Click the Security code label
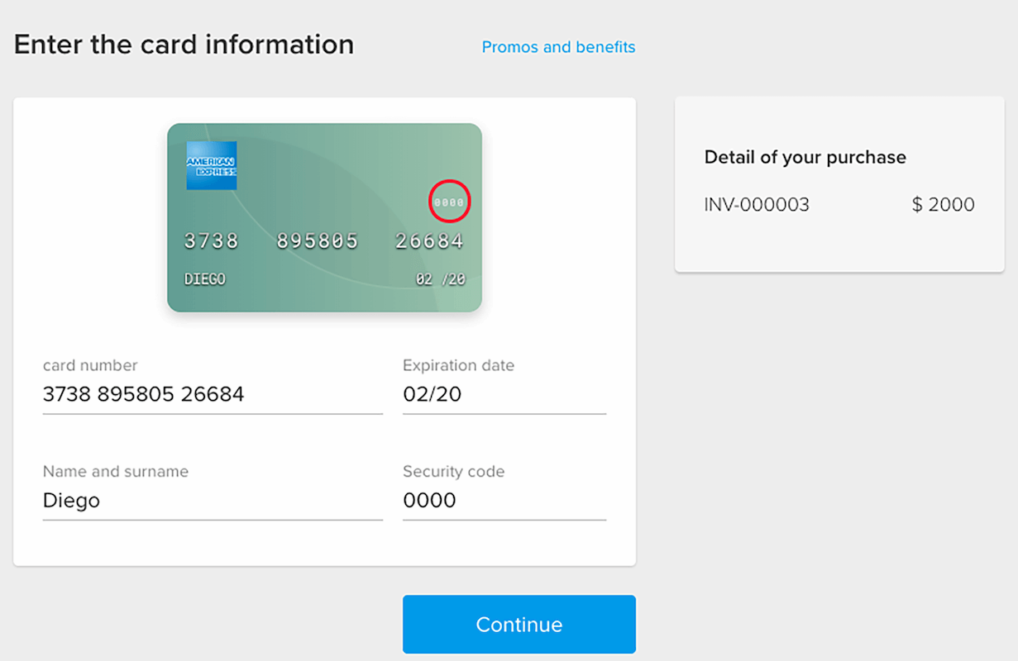The height and width of the screenshot is (661, 1018). [453, 472]
